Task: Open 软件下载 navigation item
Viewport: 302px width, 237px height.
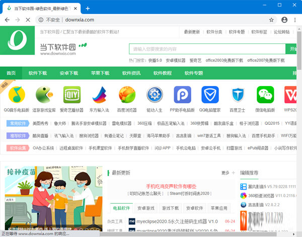Action: point(38,73)
